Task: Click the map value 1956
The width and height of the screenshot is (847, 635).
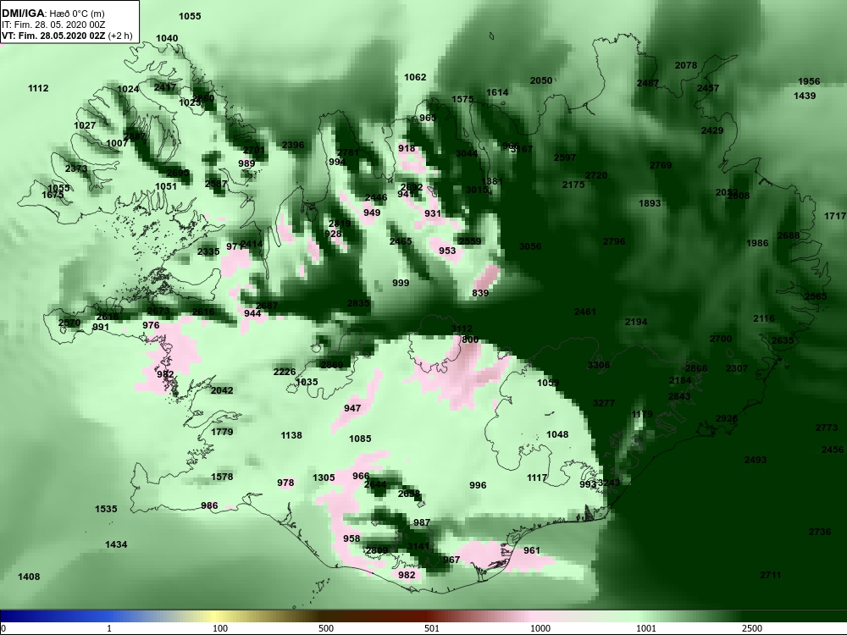Action: (x=809, y=81)
